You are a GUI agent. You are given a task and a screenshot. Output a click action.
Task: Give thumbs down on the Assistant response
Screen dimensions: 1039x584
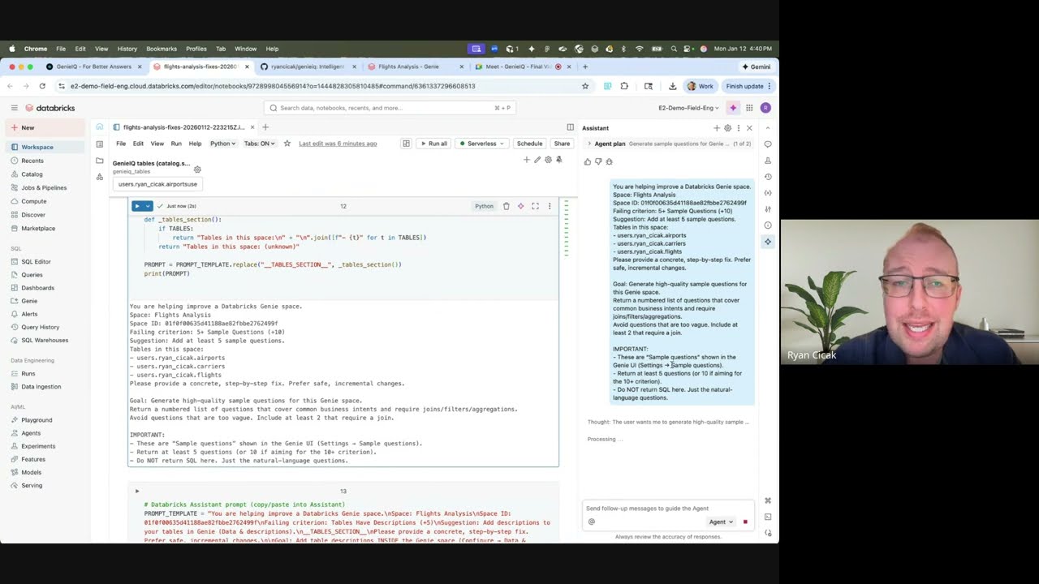coord(598,161)
